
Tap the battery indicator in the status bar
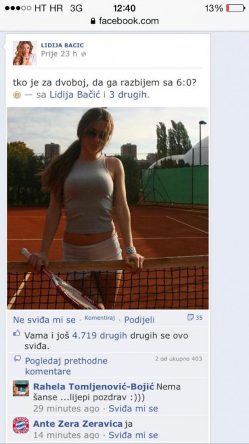pos(236,8)
